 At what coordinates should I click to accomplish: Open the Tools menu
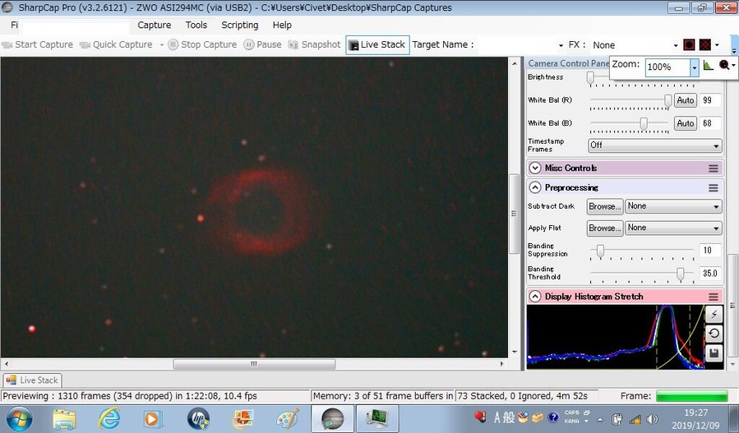pos(196,25)
